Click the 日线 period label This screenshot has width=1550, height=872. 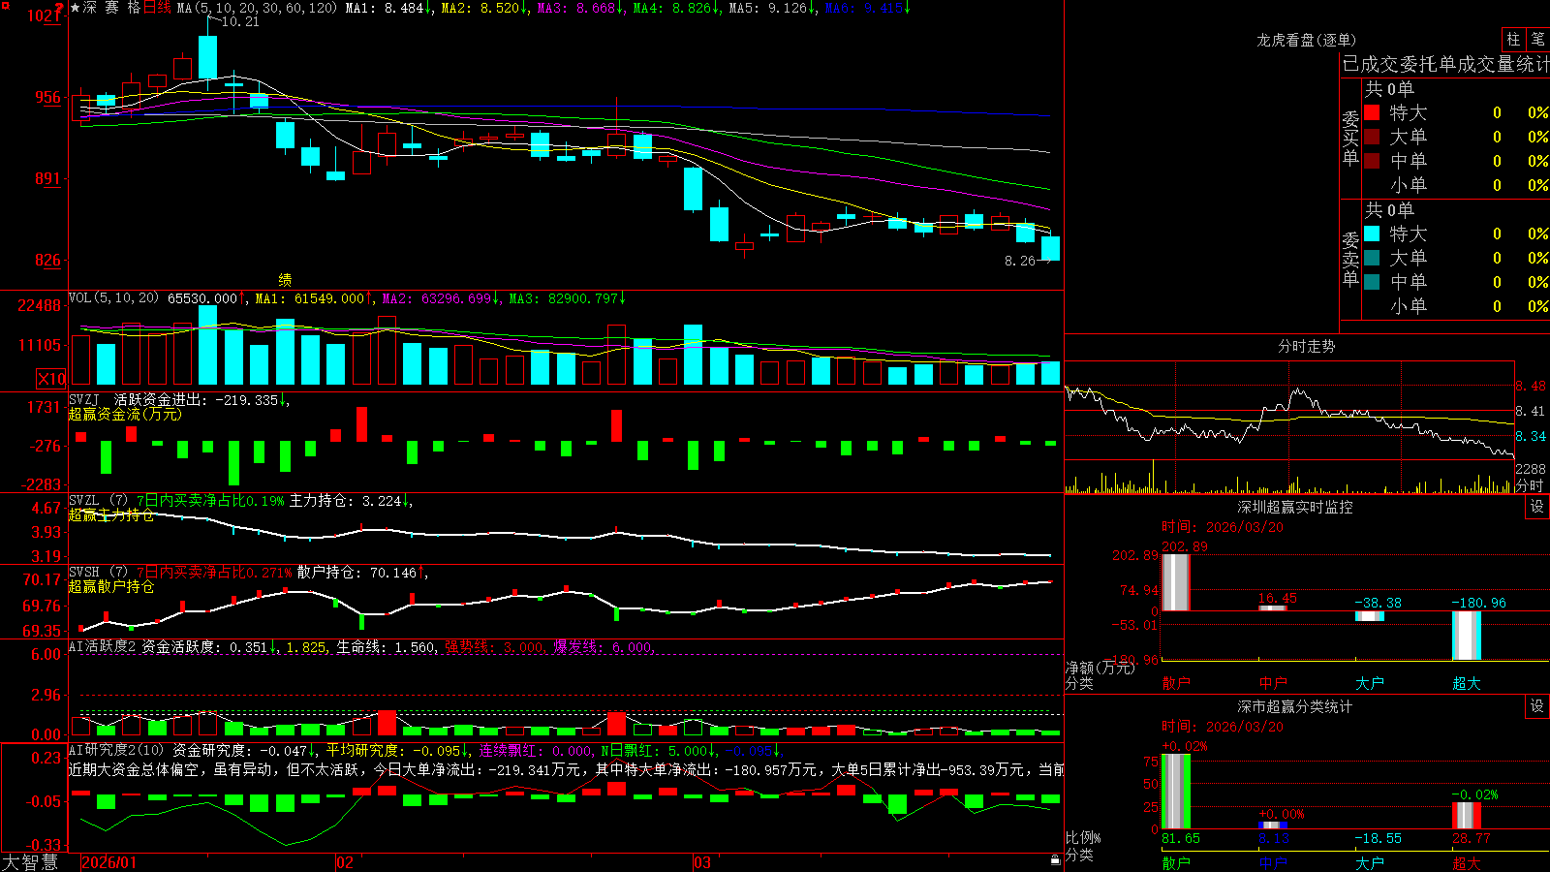(x=157, y=8)
